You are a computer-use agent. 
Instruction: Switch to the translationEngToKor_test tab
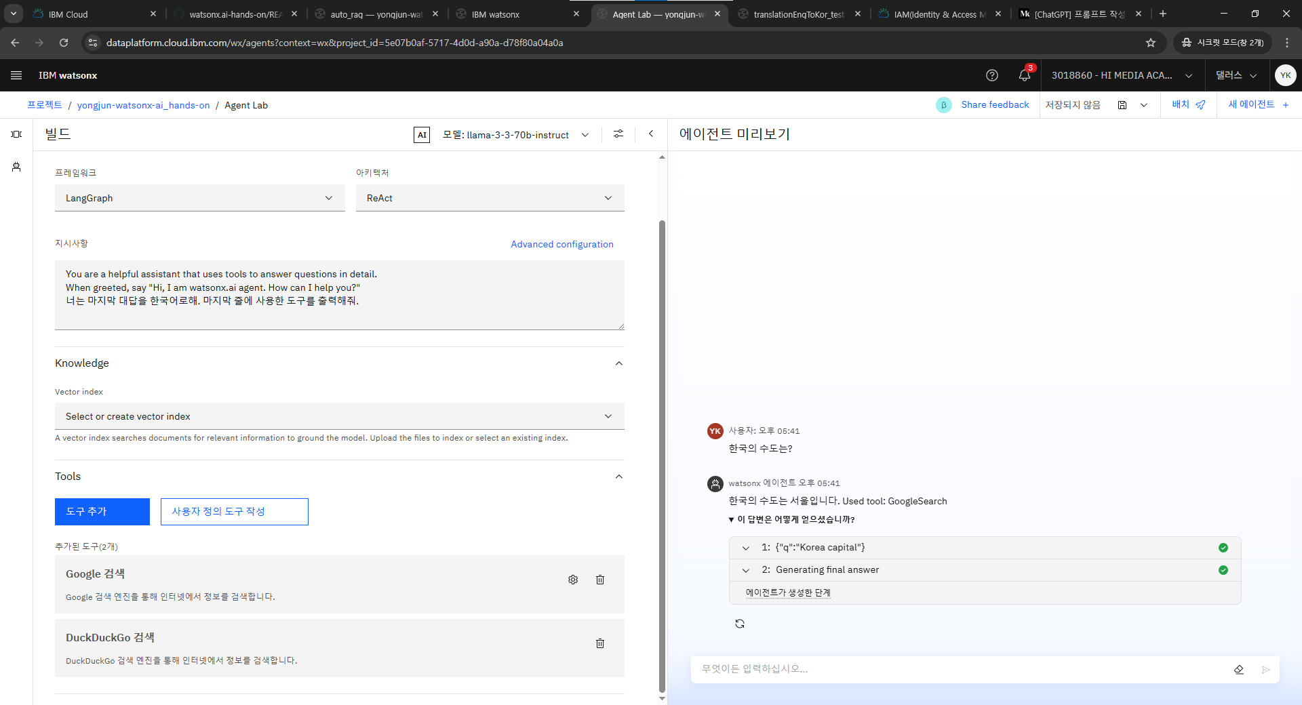click(x=800, y=14)
